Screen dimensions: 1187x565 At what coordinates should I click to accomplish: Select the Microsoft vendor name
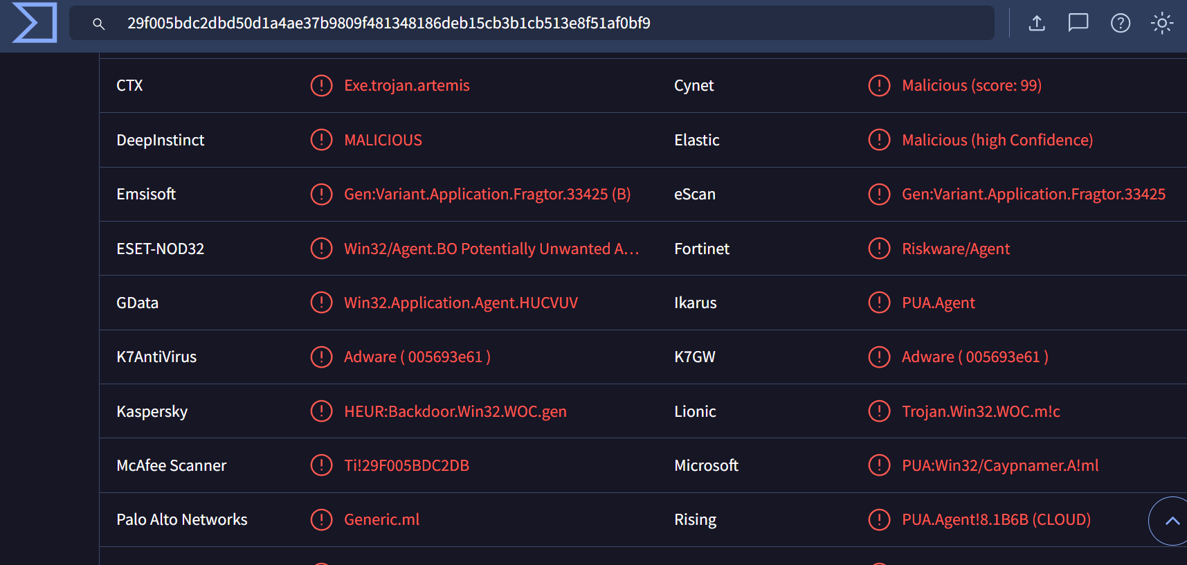[x=707, y=465]
